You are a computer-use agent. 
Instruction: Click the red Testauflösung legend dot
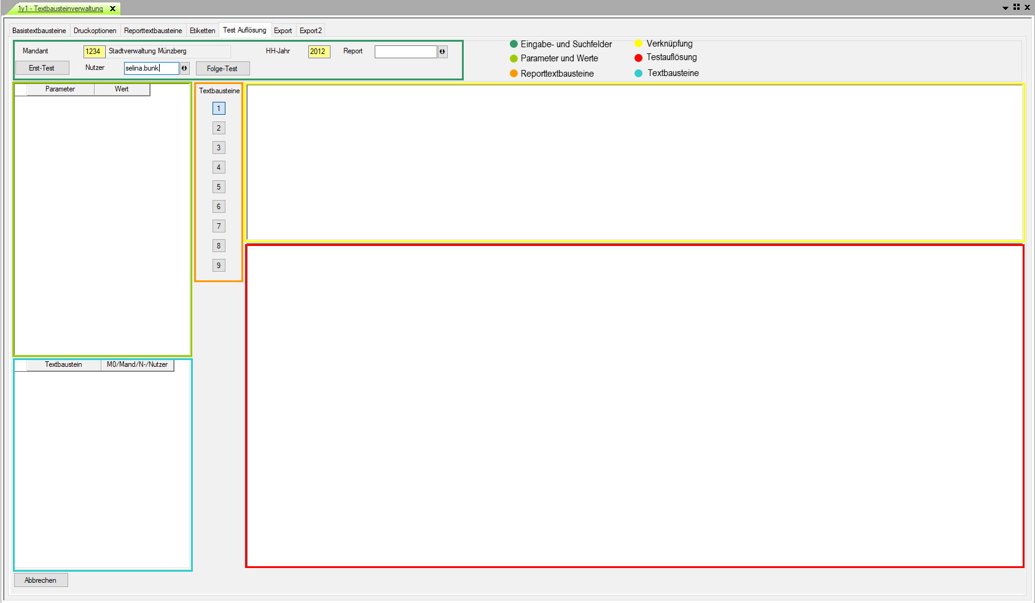click(x=638, y=58)
